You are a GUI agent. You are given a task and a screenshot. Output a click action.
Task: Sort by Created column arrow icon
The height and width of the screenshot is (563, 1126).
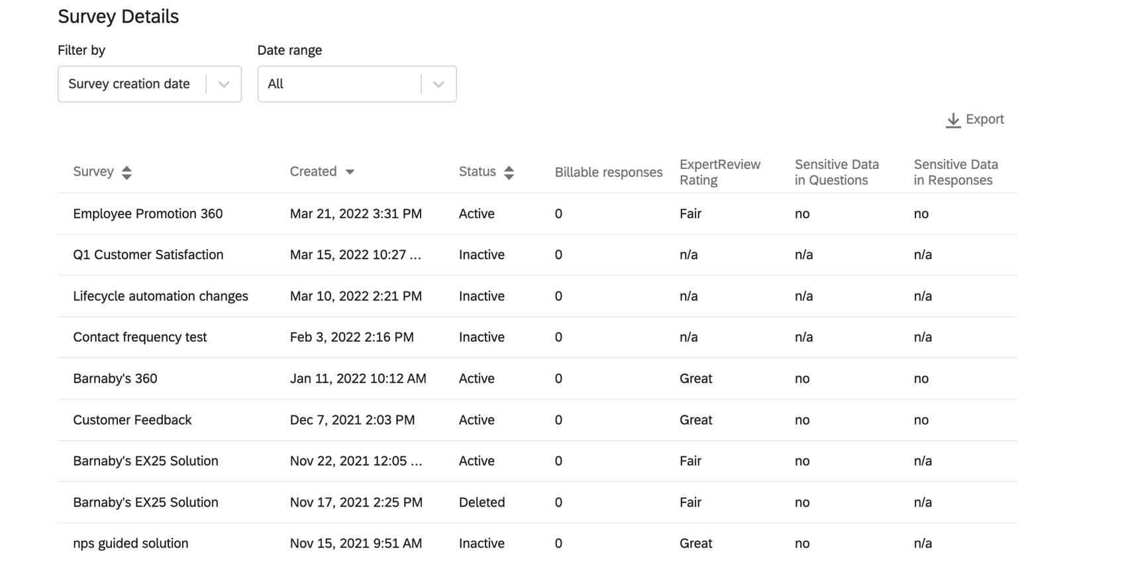pyautogui.click(x=350, y=172)
